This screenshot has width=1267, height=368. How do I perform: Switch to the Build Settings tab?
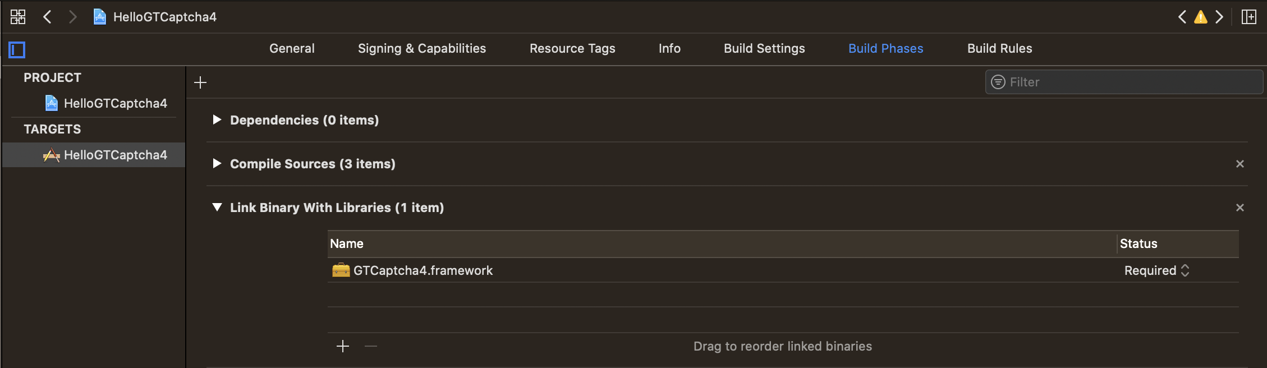764,48
